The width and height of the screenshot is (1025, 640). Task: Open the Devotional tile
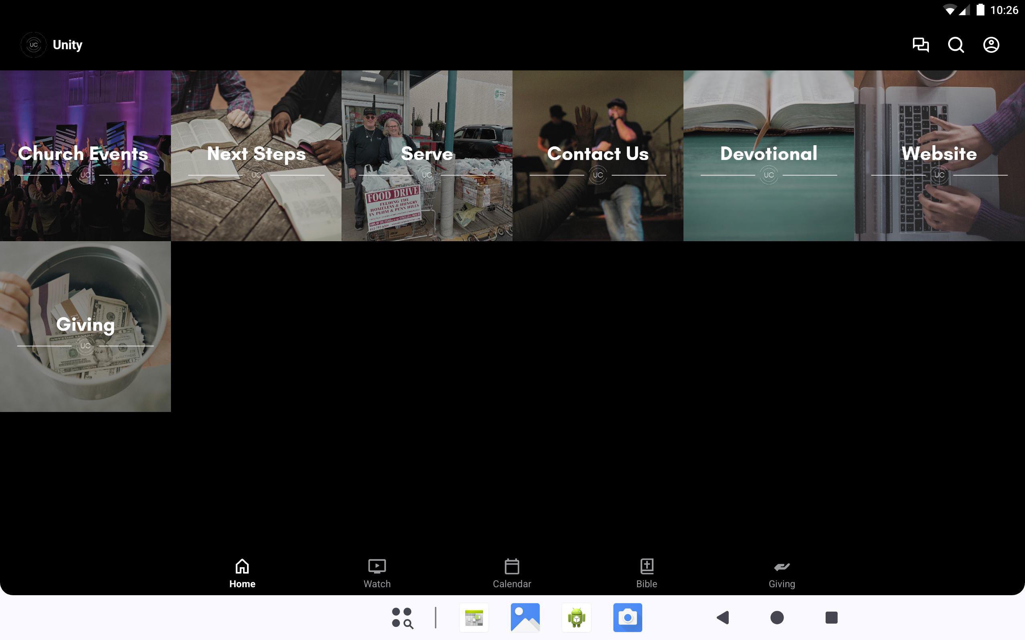pyautogui.click(x=768, y=155)
